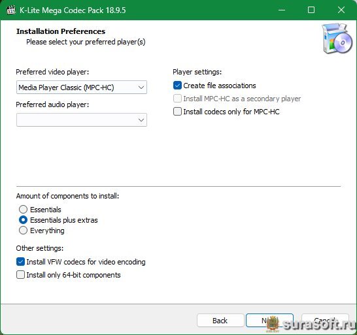Click the installer box and disc icon
Screen dimensions: 357x335
[x=337, y=39]
